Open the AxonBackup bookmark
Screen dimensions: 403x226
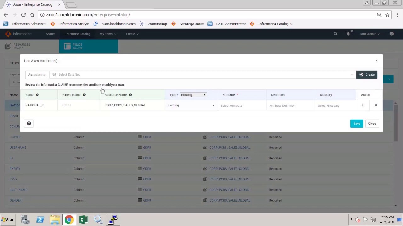coord(153,24)
